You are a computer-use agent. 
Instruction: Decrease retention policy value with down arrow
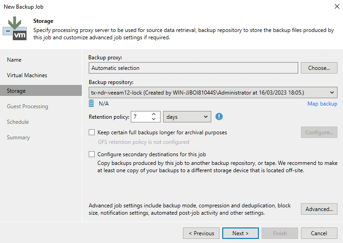(154, 120)
